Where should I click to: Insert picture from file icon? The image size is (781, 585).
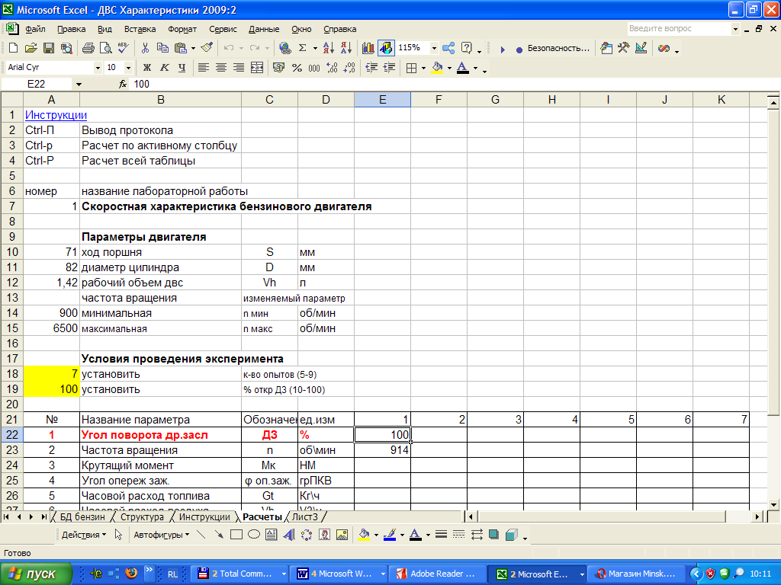[x=342, y=535]
